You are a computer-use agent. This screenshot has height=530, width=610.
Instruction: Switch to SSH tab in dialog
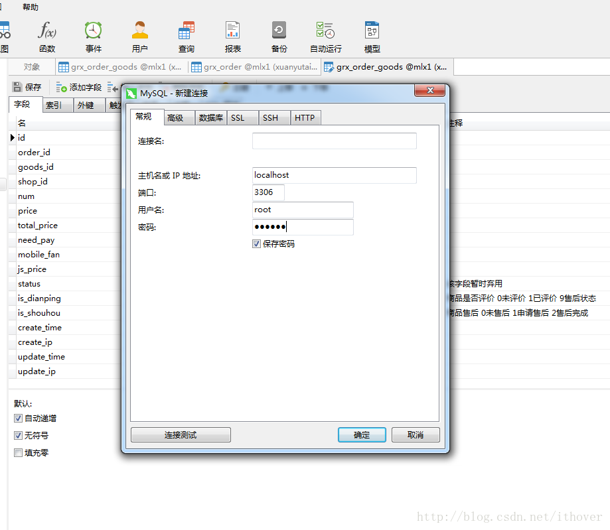click(274, 118)
